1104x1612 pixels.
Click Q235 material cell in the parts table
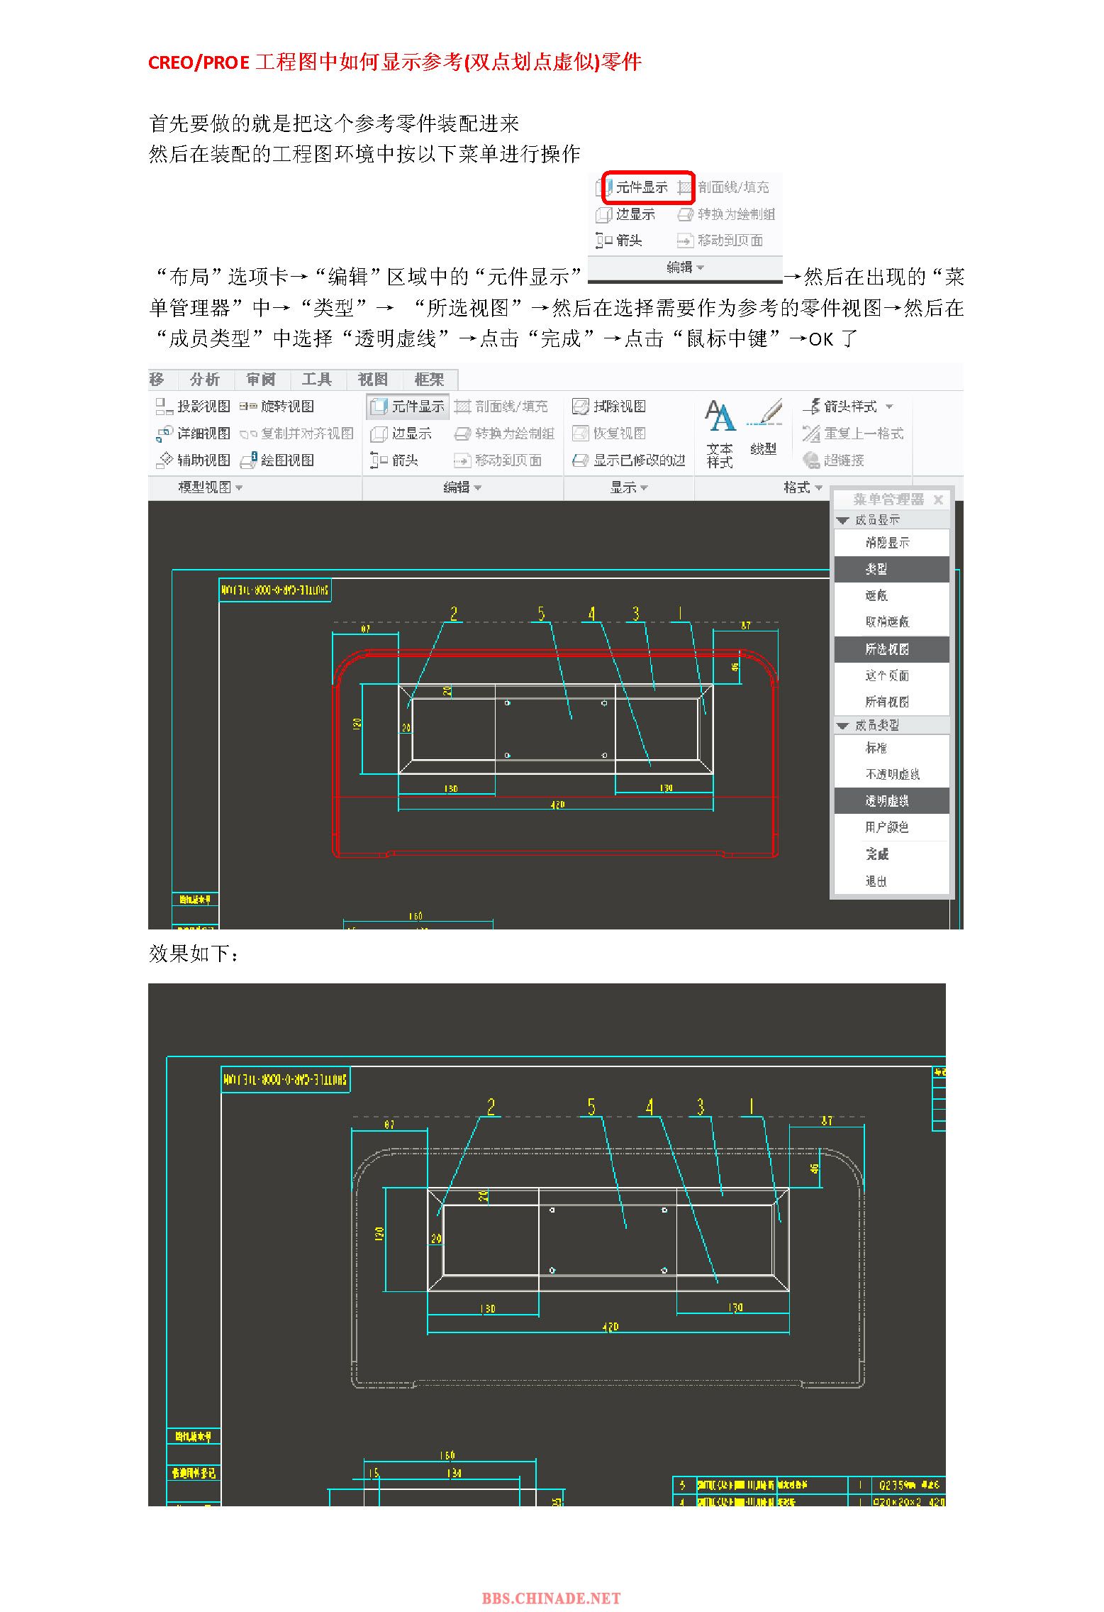pyautogui.click(x=908, y=1485)
